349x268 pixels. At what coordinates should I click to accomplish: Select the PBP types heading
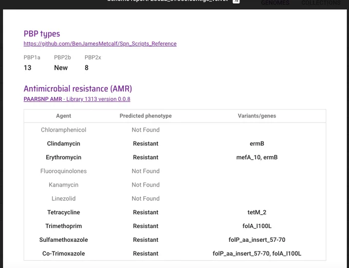coord(42,34)
